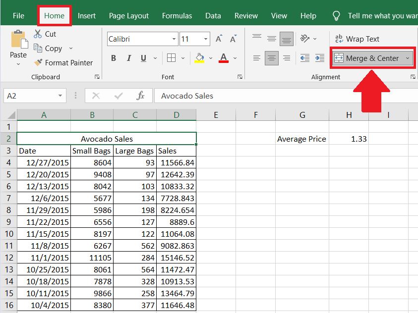Expand the Fill Color dropdown arrow

click(211, 58)
